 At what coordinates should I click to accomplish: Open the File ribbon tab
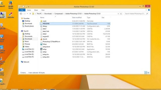pyautogui.click(x=22, y=10)
